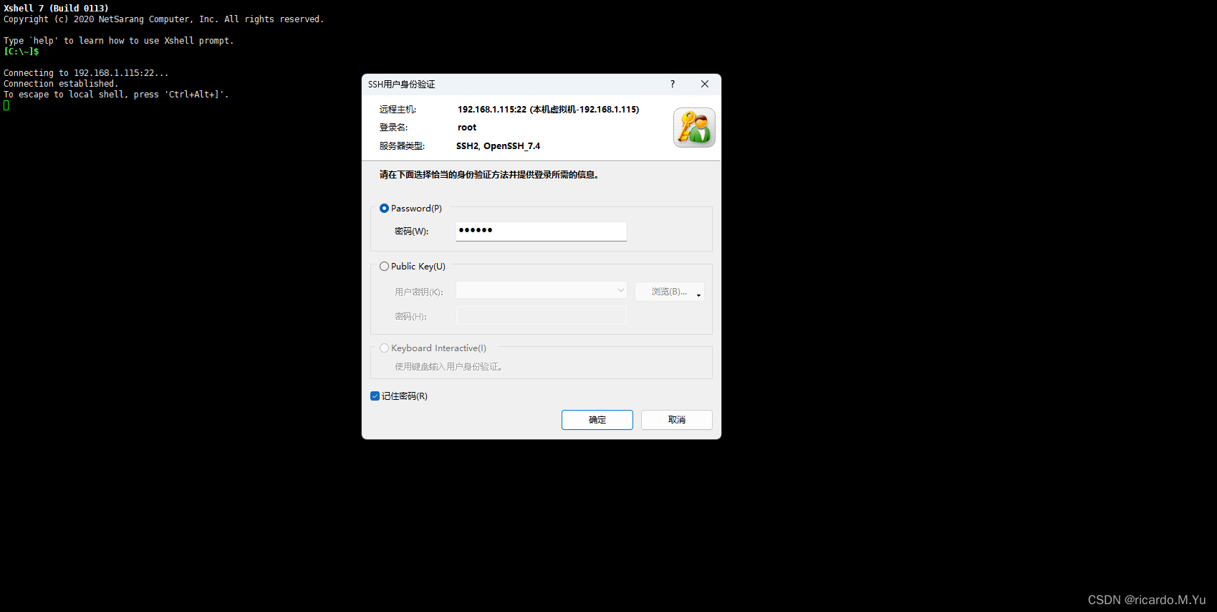This screenshot has height=612, width=1217.
Task: Cancel authentication with the 取消 button
Action: coord(677,420)
